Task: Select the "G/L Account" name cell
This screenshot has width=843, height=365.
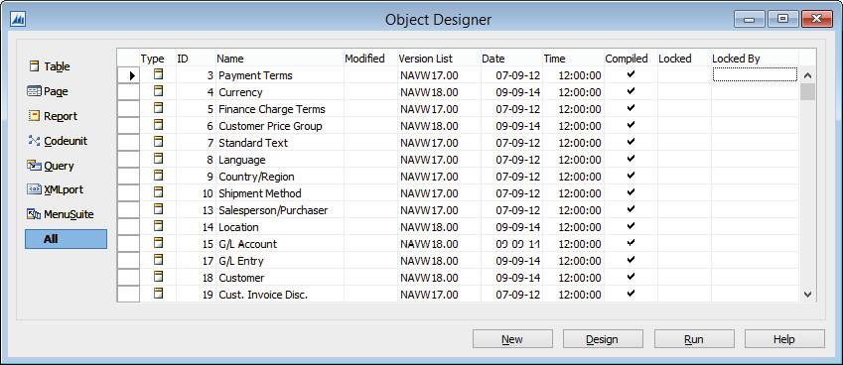Action: pyautogui.click(x=280, y=244)
